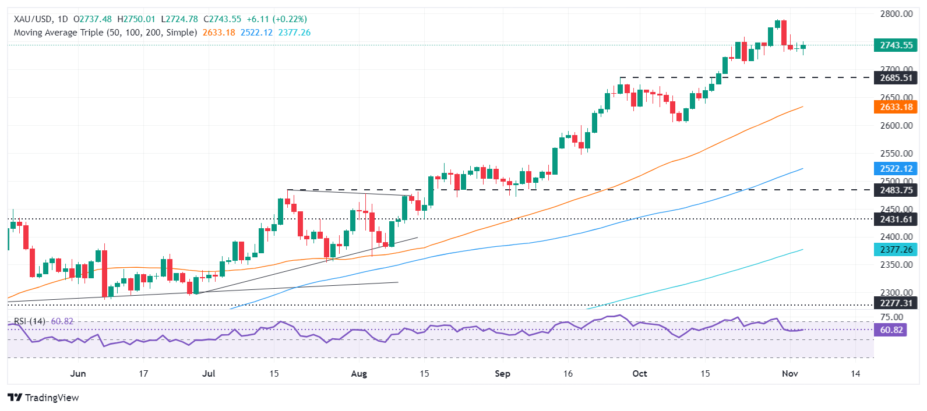Click the purple 60.82 RSI tag on axis
Image resolution: width=927 pixels, height=411 pixels.
pos(891,330)
